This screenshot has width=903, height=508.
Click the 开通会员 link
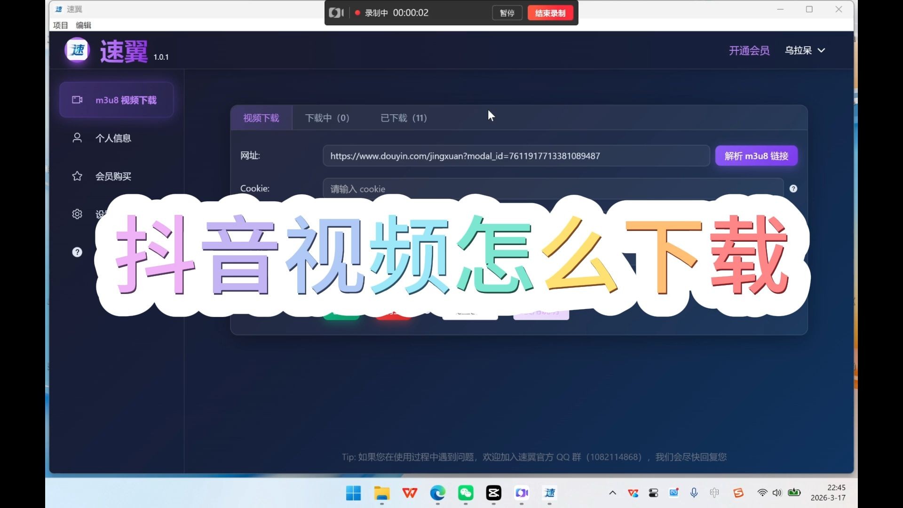pyautogui.click(x=749, y=50)
